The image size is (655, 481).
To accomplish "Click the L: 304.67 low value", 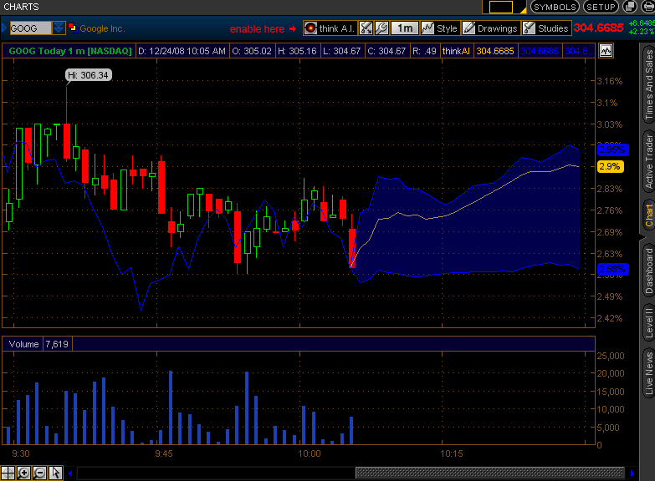I will point(341,51).
